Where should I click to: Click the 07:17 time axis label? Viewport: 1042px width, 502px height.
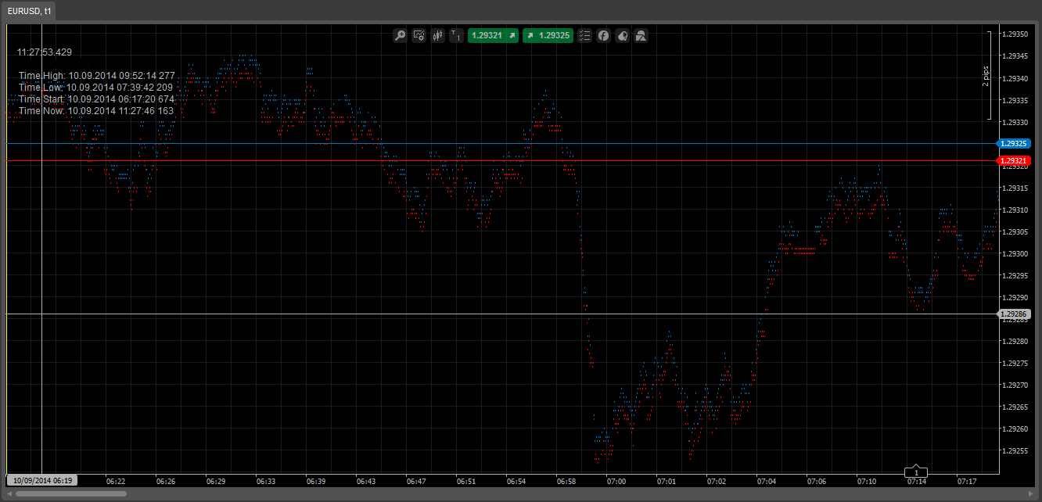967,481
